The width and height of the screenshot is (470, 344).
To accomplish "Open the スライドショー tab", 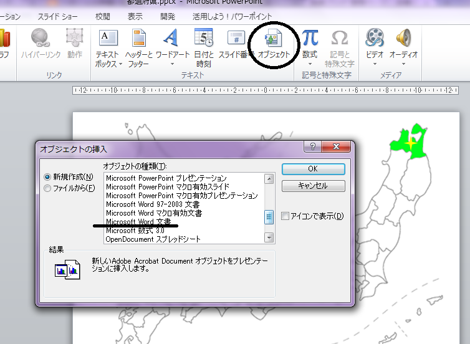I will [x=57, y=16].
